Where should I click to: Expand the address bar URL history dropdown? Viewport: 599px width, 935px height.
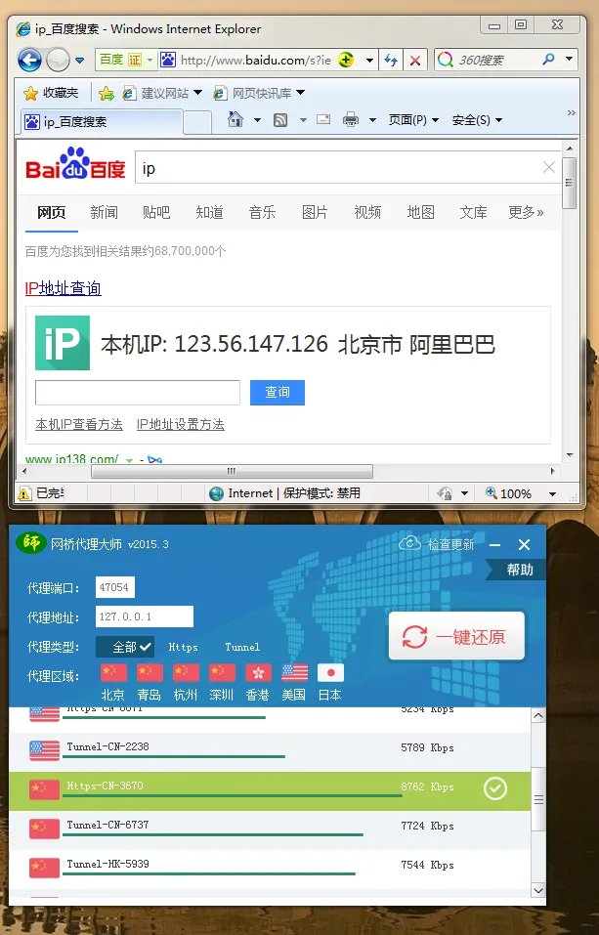(369, 61)
